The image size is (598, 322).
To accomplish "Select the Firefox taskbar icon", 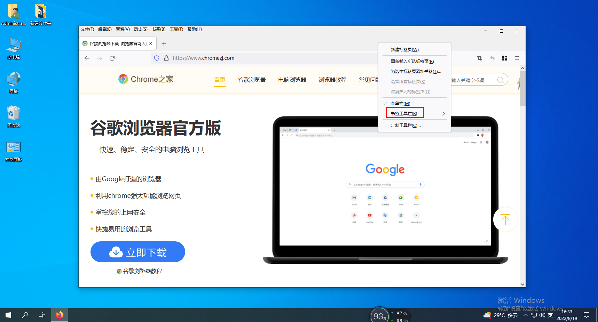I will [60, 315].
